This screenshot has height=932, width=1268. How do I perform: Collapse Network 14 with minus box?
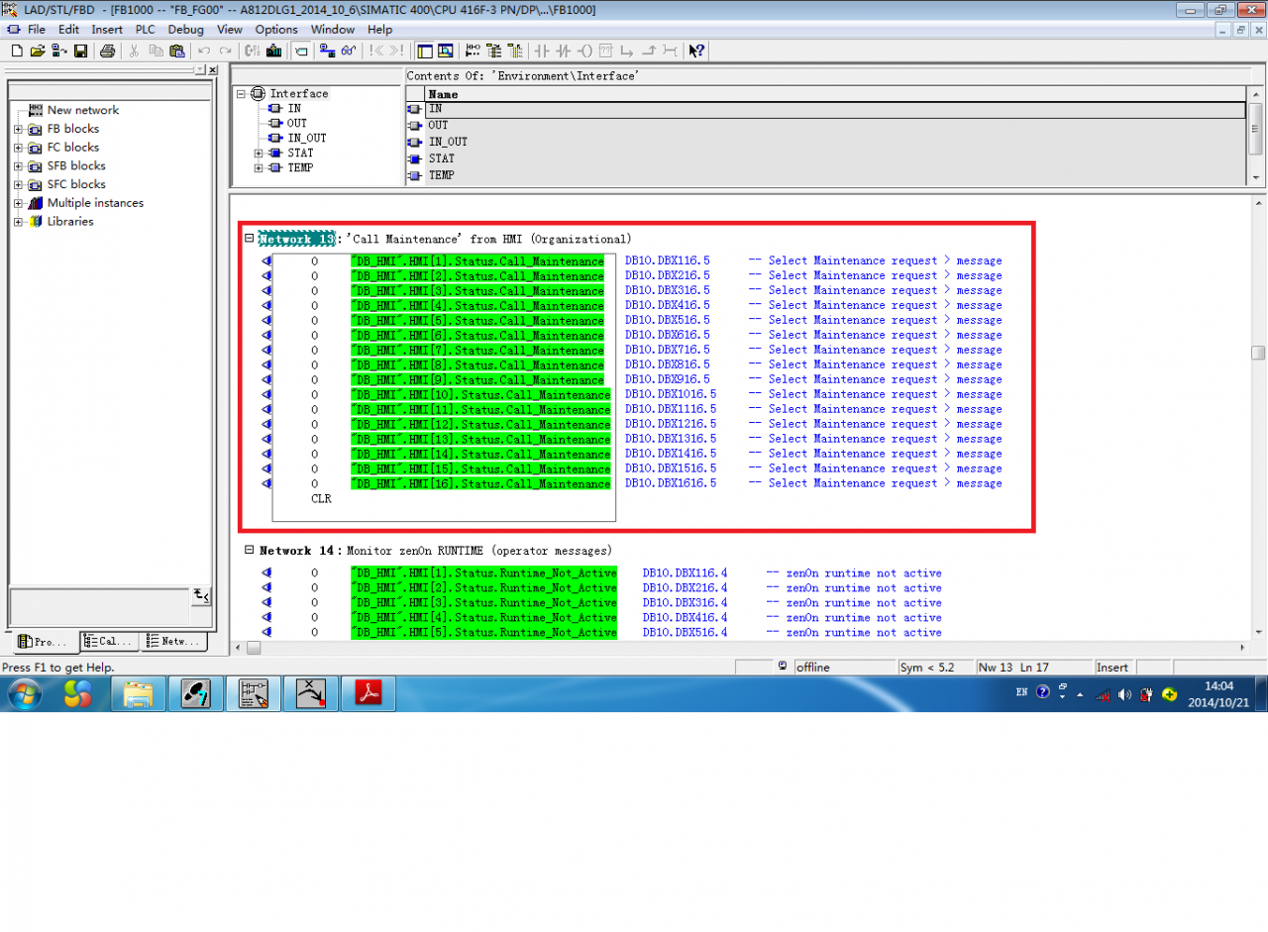pyautogui.click(x=250, y=550)
